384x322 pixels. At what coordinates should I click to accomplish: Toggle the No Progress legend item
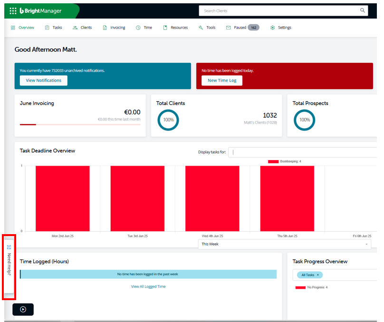point(311,287)
